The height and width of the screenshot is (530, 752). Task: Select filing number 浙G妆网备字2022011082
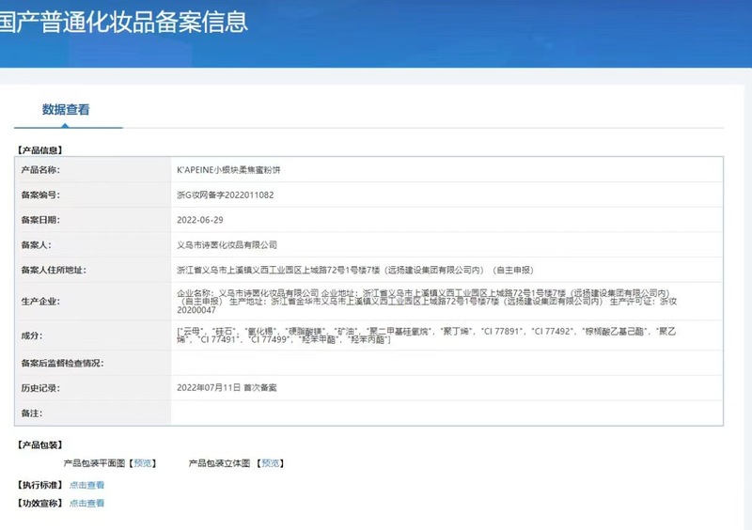(x=226, y=195)
